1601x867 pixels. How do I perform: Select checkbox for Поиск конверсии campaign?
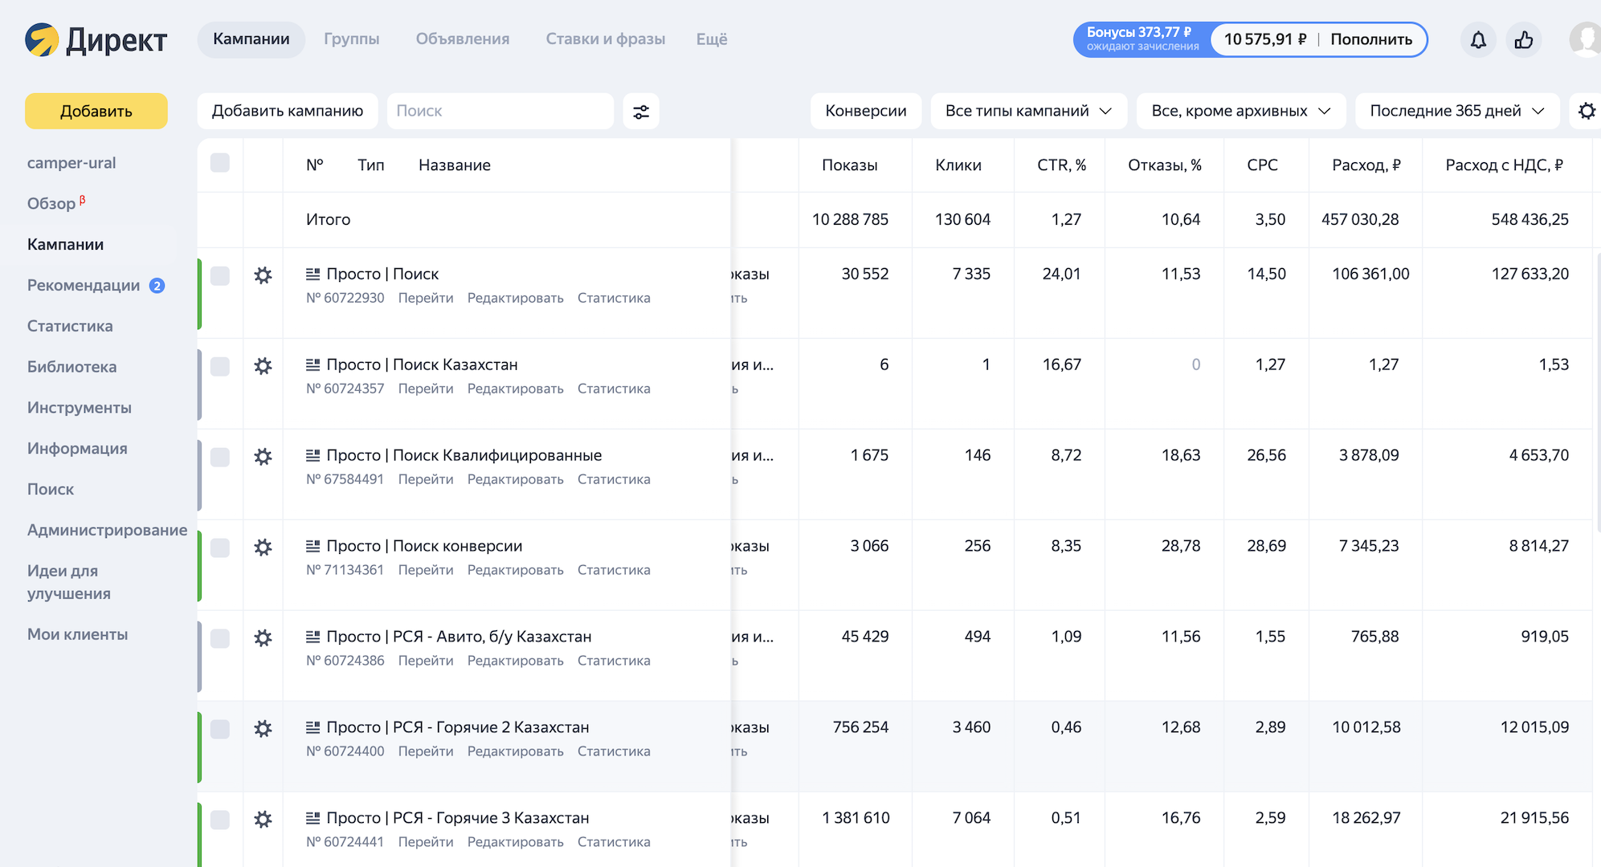tap(220, 548)
